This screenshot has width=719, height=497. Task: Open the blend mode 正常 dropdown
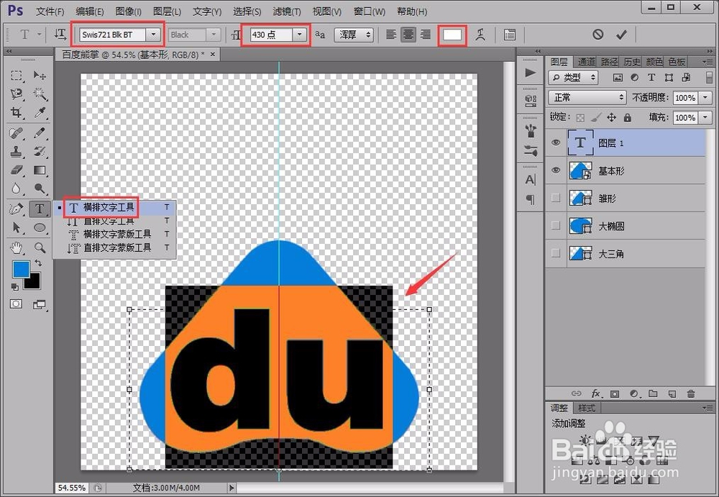click(587, 97)
